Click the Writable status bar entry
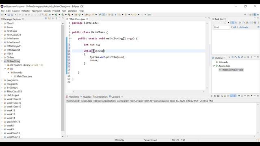 [119, 140]
